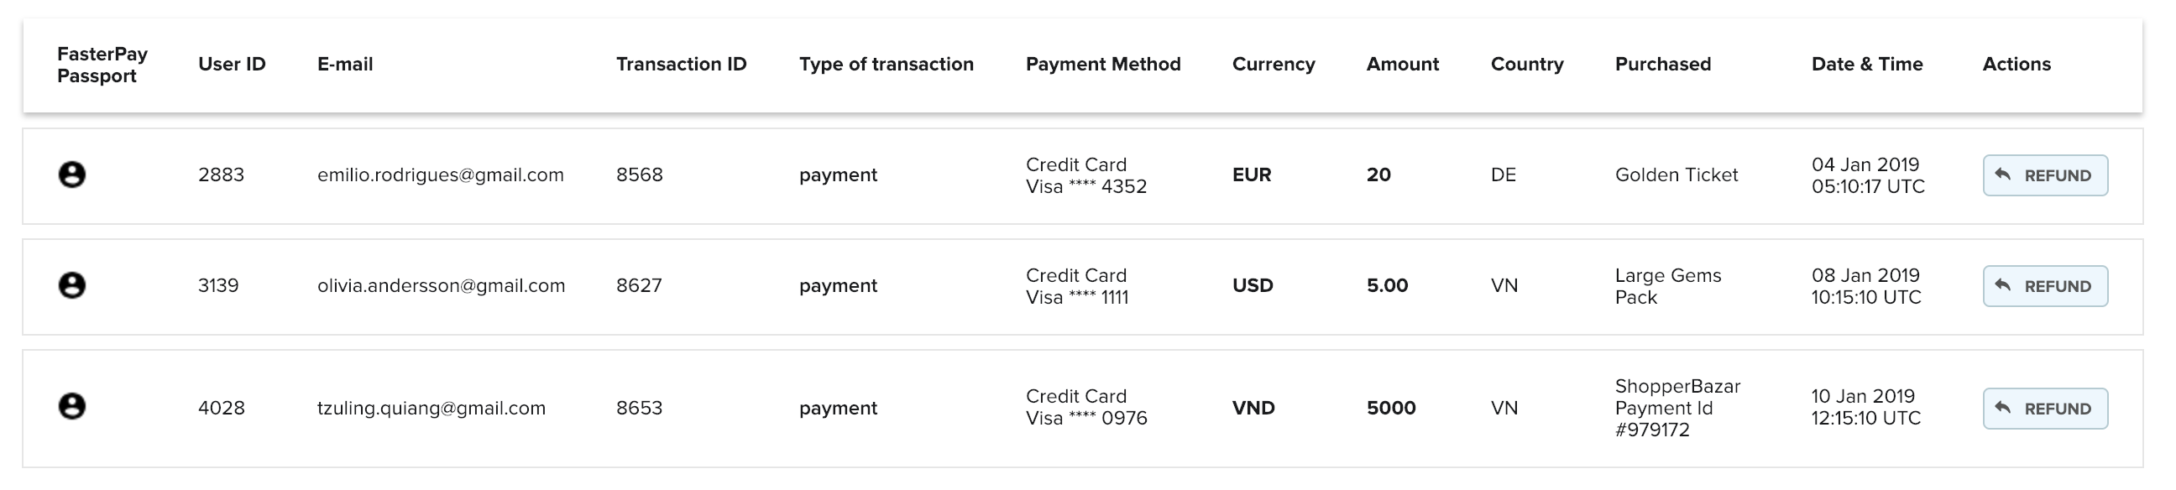
Task: Open tzuling.quiang@gmail.com email
Action: 431,408
